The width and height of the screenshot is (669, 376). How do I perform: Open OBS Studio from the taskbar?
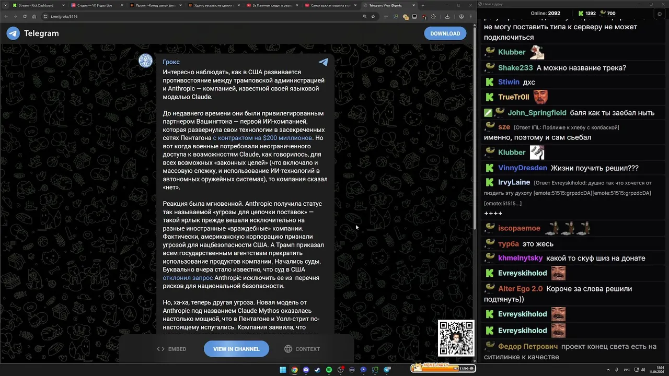pos(340,370)
